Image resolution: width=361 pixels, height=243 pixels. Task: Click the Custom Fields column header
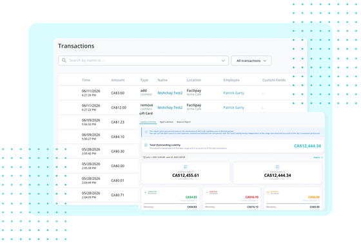click(x=274, y=80)
